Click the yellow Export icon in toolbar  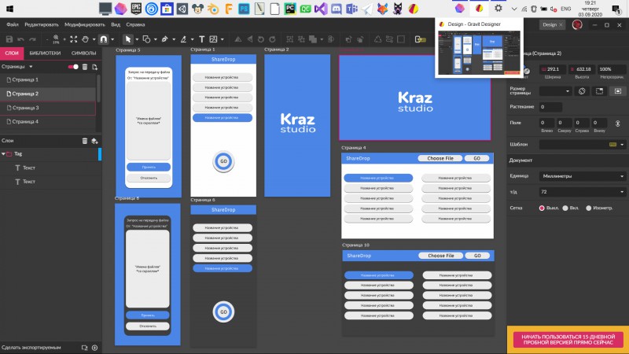click(x=421, y=39)
